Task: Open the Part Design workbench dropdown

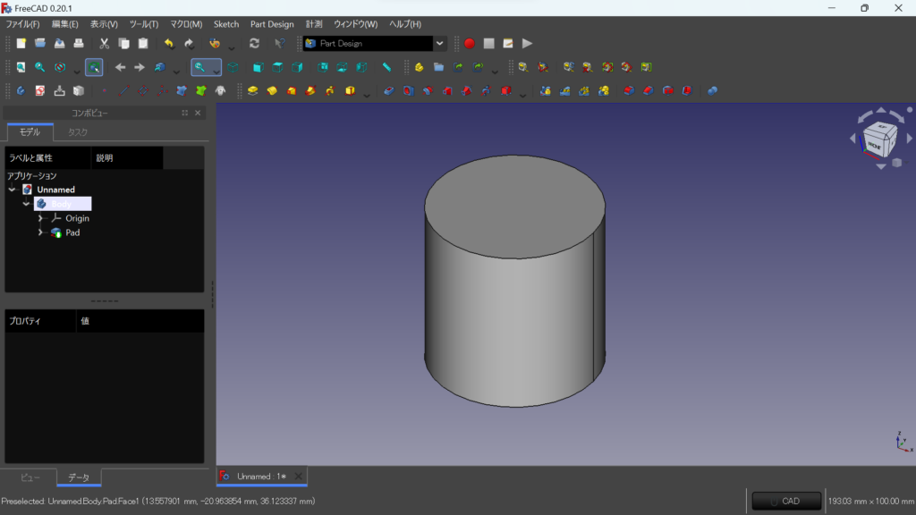Action: (x=439, y=43)
